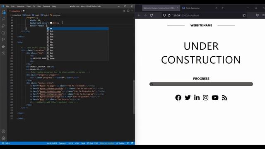The width and height of the screenshot is (265, 149).
Task: Open the View menu
Action: point(29,6)
